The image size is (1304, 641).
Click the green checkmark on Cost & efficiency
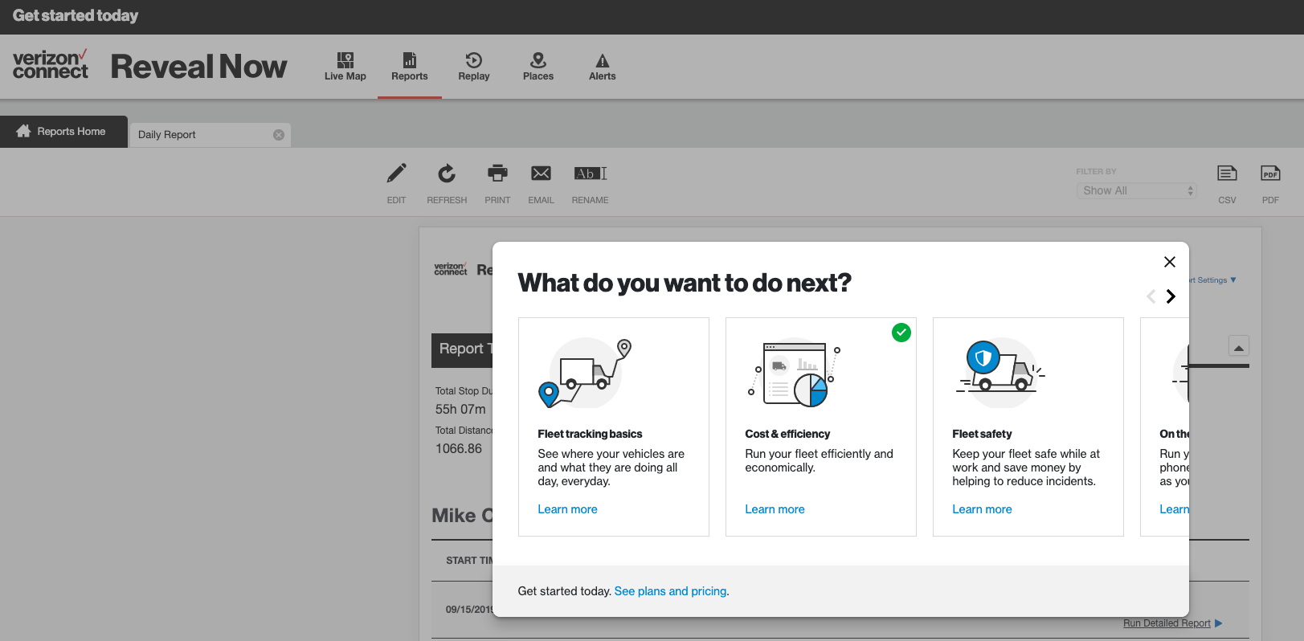901,333
